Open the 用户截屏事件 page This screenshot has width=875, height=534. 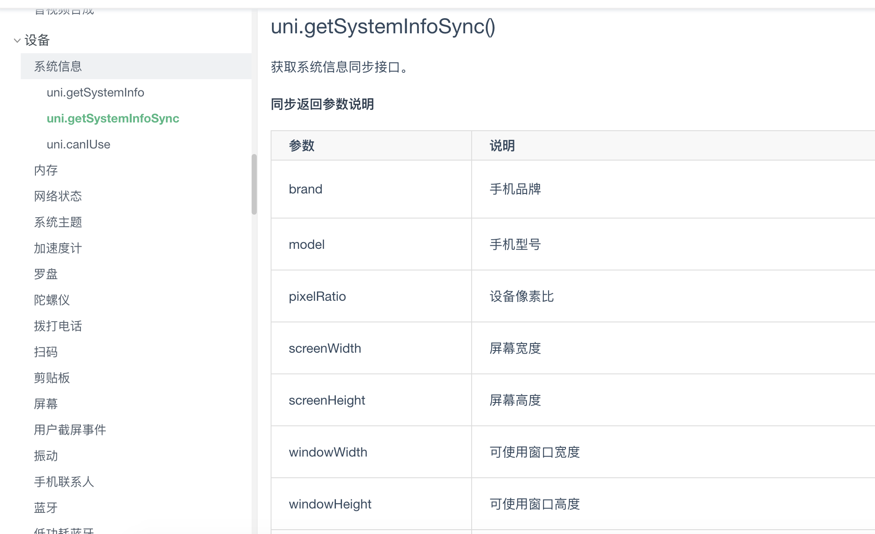pyautogui.click(x=70, y=430)
